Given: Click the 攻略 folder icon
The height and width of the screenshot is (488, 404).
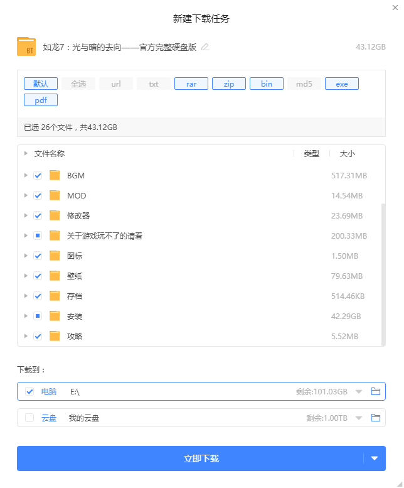Looking at the screenshot, I should (55, 336).
